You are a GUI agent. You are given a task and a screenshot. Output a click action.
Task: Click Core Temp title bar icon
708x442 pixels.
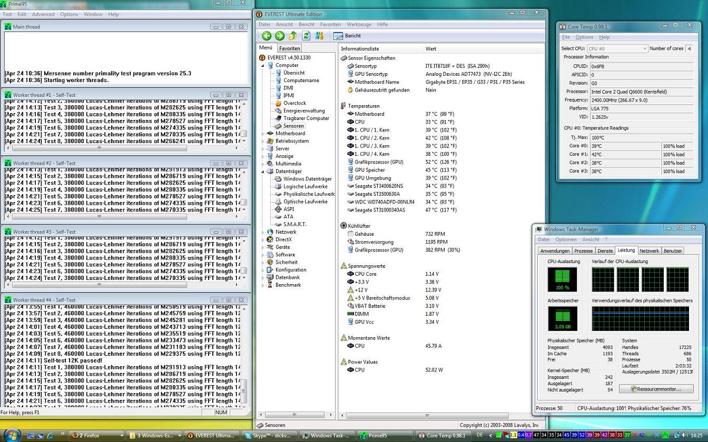point(563,27)
